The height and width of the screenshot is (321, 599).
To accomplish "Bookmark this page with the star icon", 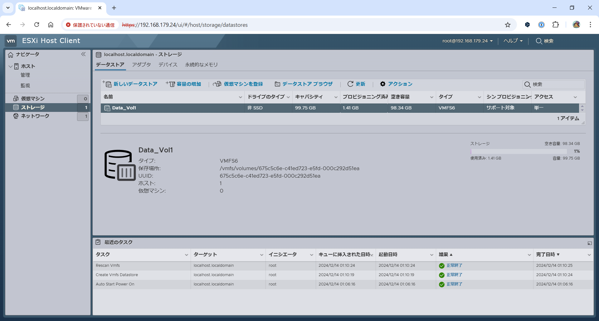I will (x=508, y=25).
